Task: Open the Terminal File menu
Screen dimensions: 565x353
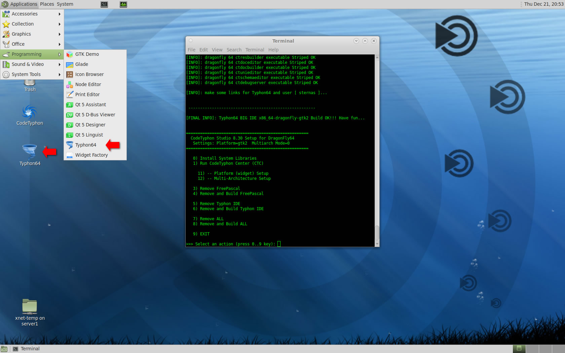Action: click(191, 50)
